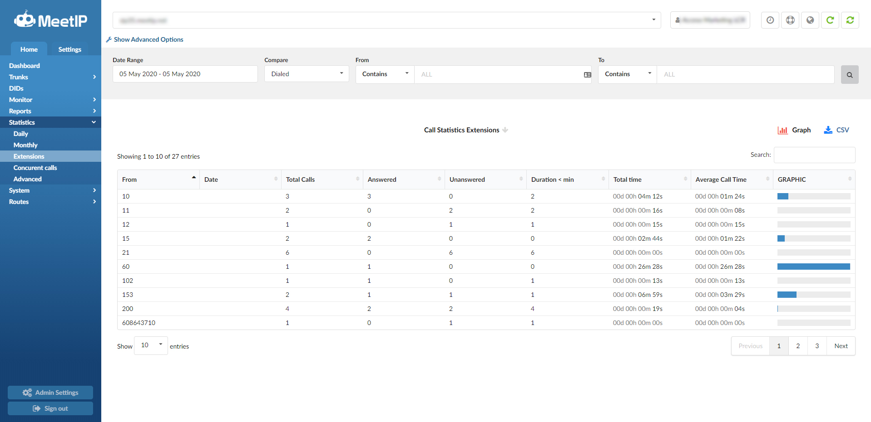The image size is (871, 422).
Task: Click the clock icon in the top toolbar
Action: [770, 20]
